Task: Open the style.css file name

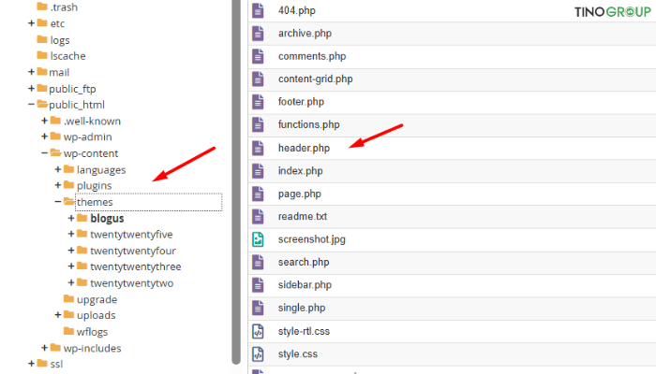Action: 297,354
